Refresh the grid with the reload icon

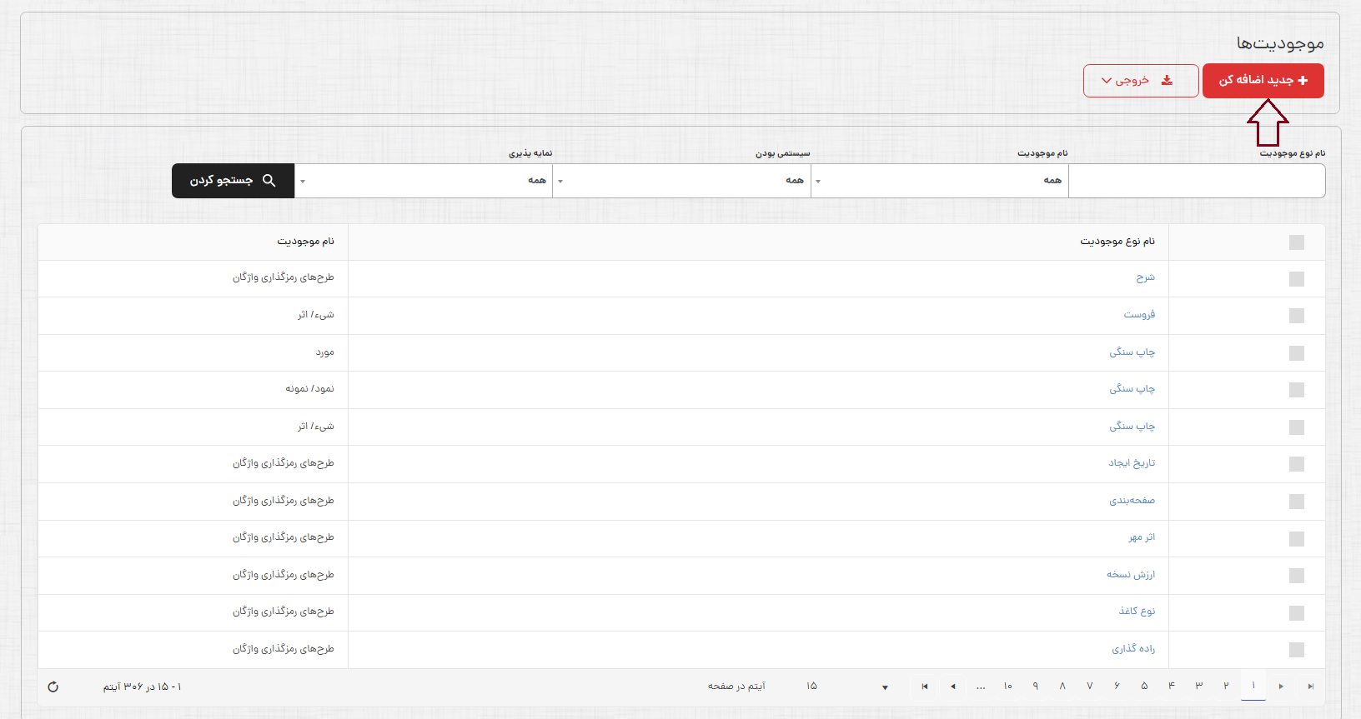click(x=53, y=687)
